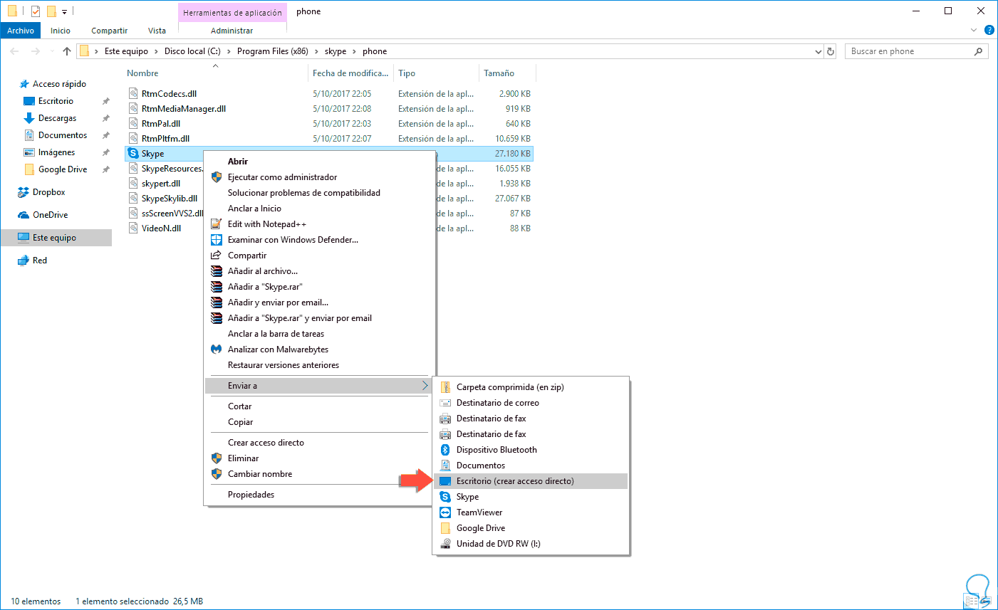Viewport: 998px width, 610px height.
Task: Open the Administrar application tools tab
Action: tap(232, 31)
